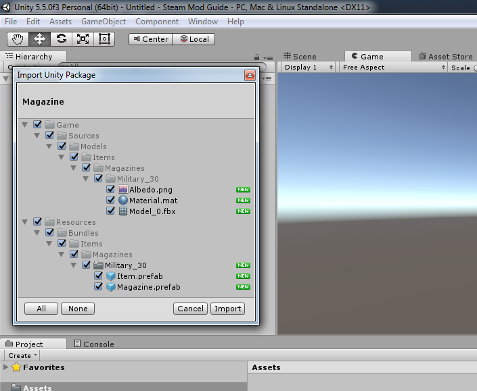This screenshot has width=477, height=391.
Task: Collapse the Resources folder tree arrow
Action: pyautogui.click(x=25, y=222)
